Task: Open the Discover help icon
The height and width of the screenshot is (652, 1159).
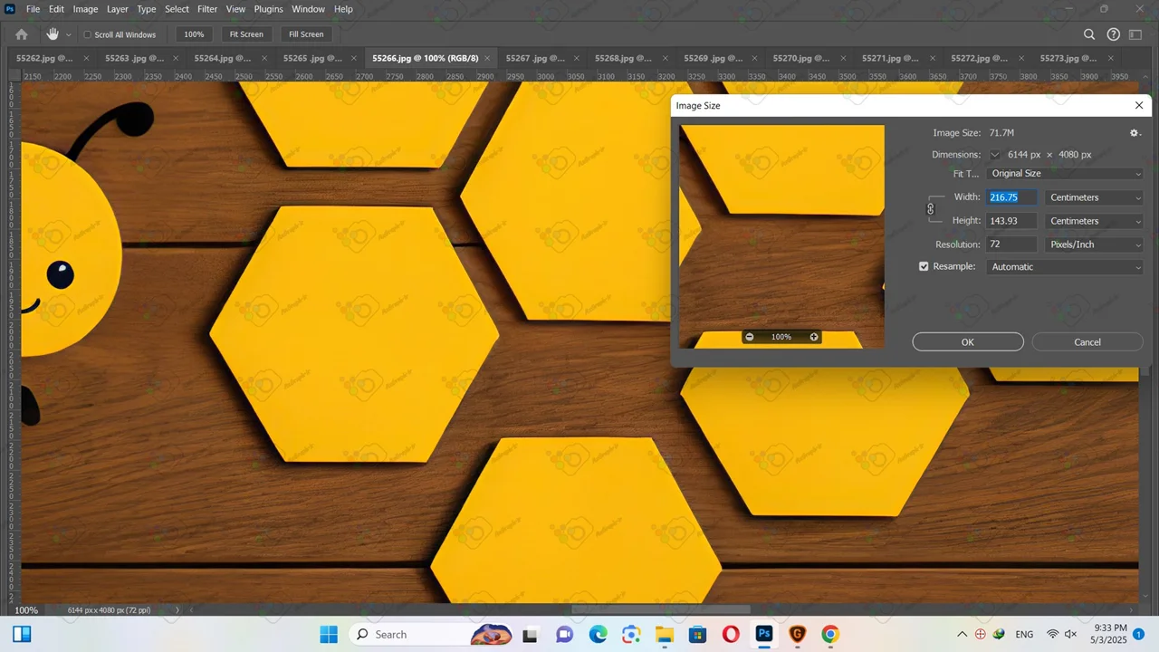Action: tap(1114, 34)
